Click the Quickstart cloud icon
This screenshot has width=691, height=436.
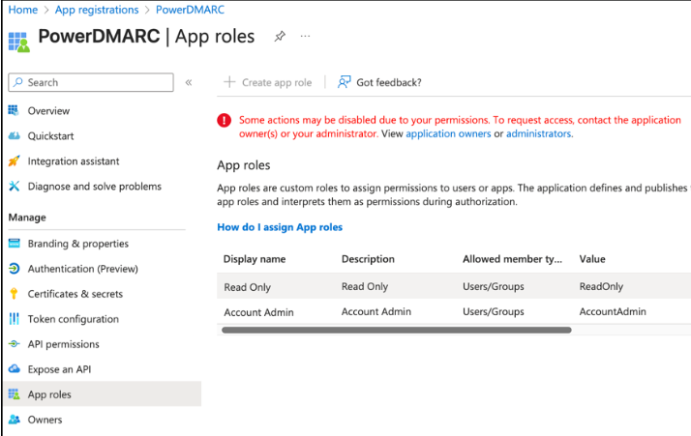pos(15,135)
